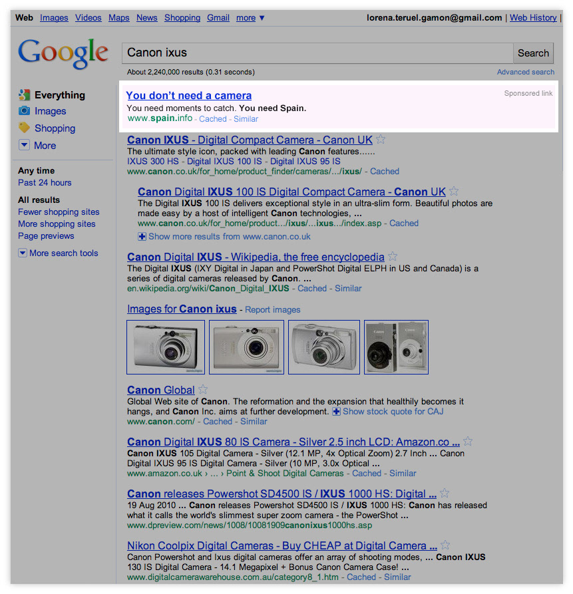
Task: Select More shopping sites filter
Action: click(57, 224)
